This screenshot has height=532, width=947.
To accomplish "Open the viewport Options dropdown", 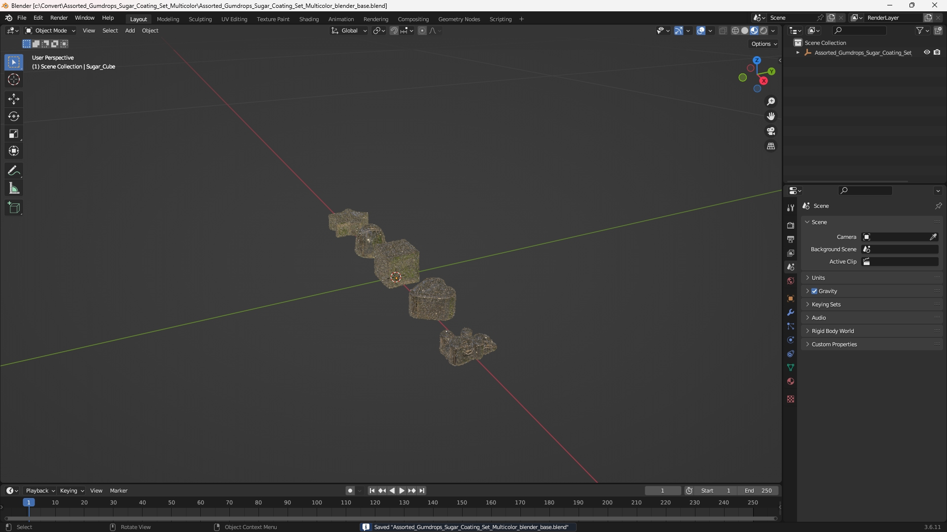I will coord(764,44).
